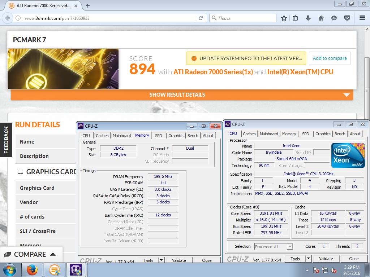Viewport: 370px width, 277px height.
Task: Open Action Center flag icon
Action: click(316, 270)
